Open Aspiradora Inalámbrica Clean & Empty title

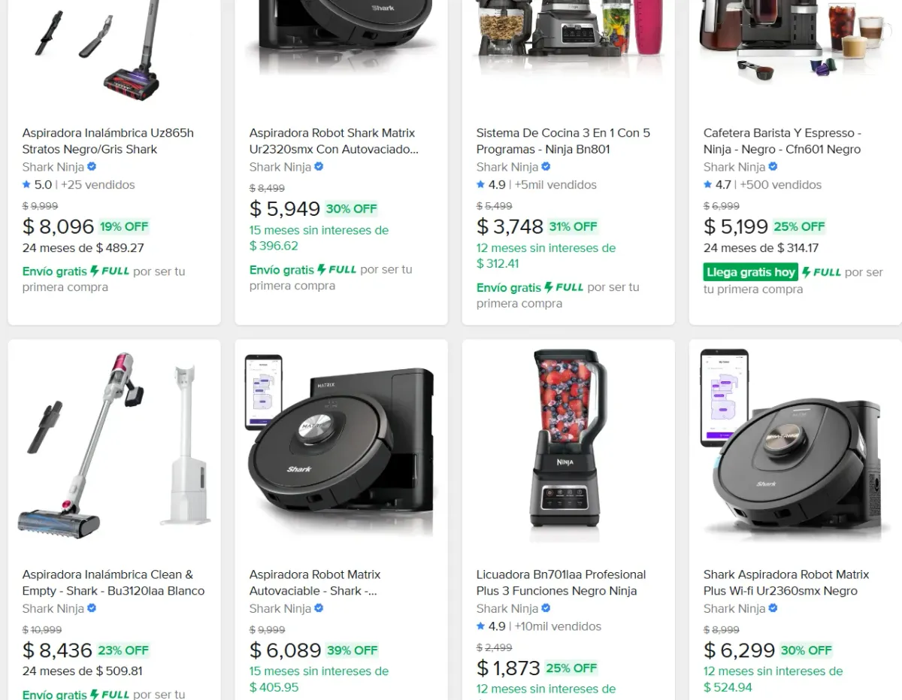click(x=113, y=583)
